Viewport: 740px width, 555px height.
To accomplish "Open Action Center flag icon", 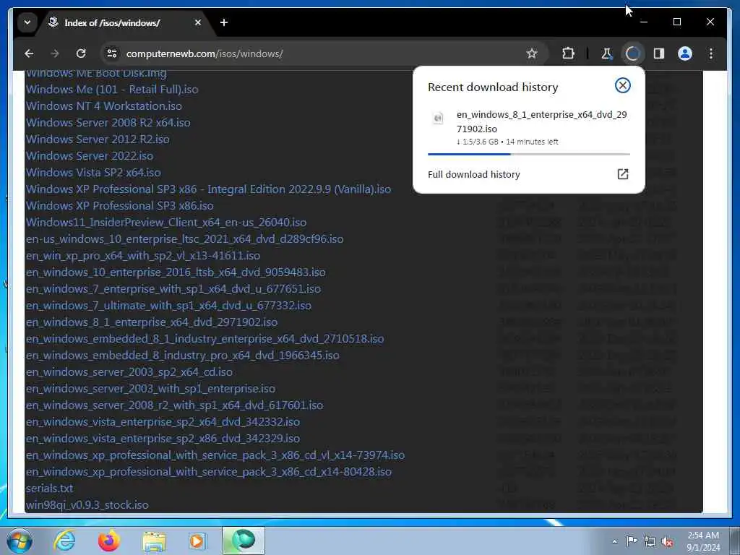I will (x=632, y=541).
